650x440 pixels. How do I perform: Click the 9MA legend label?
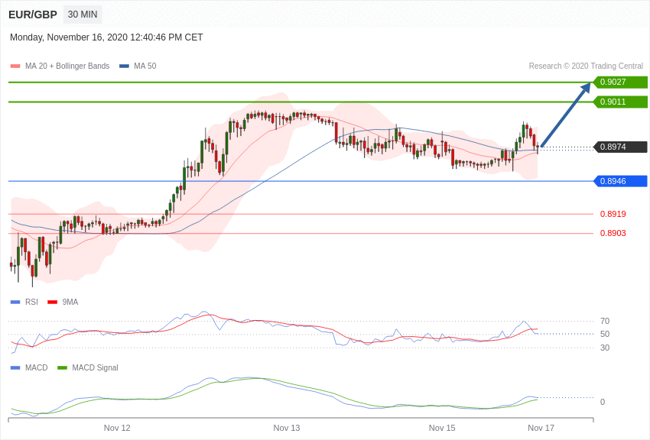click(70, 302)
